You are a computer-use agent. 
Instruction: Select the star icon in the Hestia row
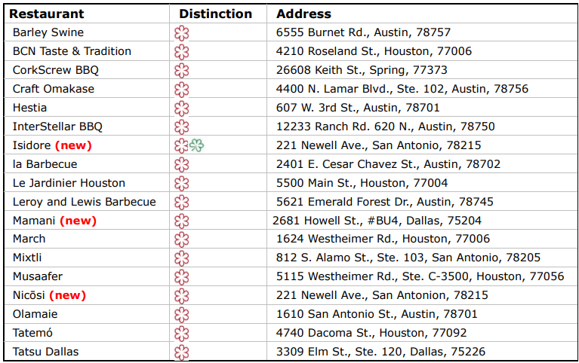(181, 108)
